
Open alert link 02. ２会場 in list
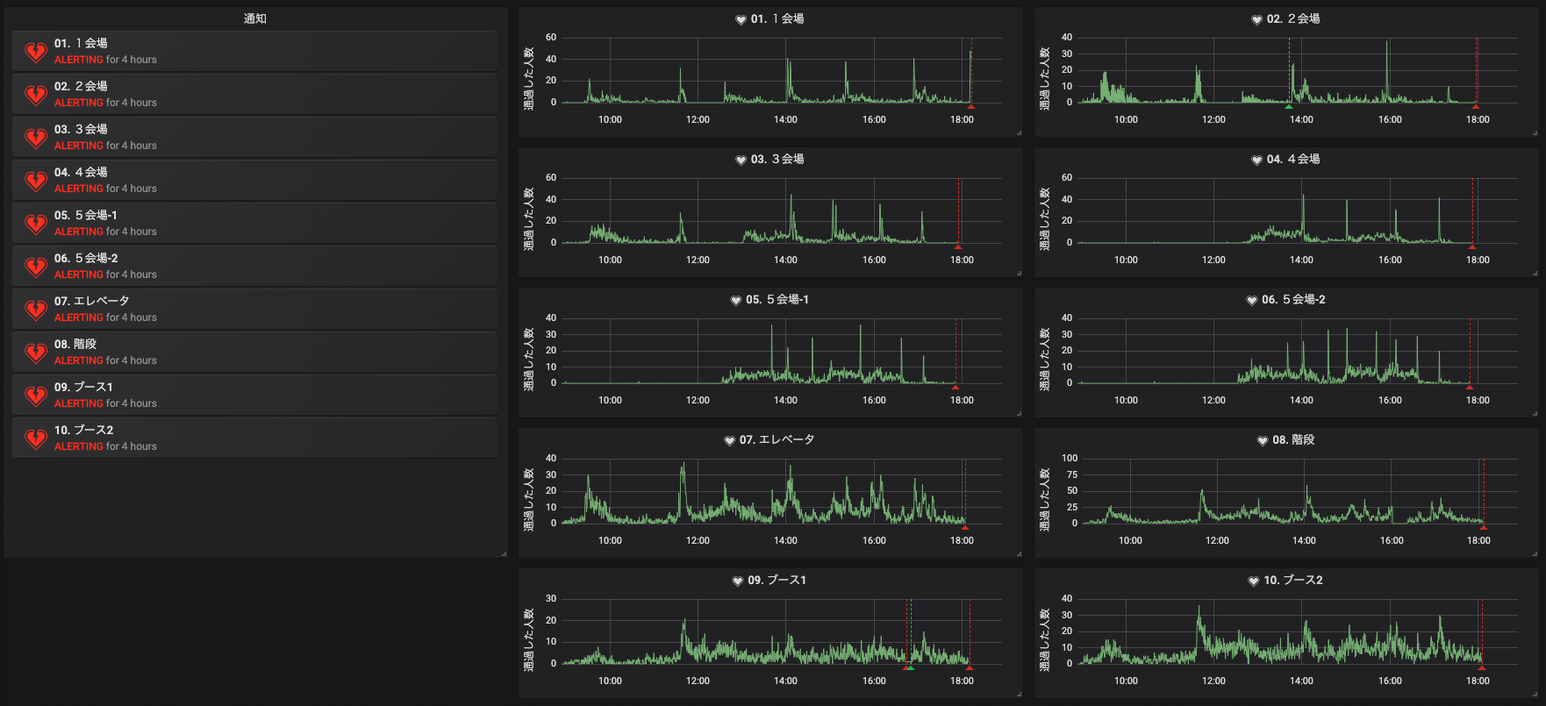81,86
